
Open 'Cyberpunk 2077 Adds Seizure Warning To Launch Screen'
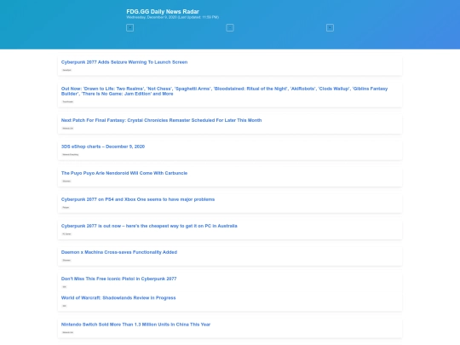124,62
